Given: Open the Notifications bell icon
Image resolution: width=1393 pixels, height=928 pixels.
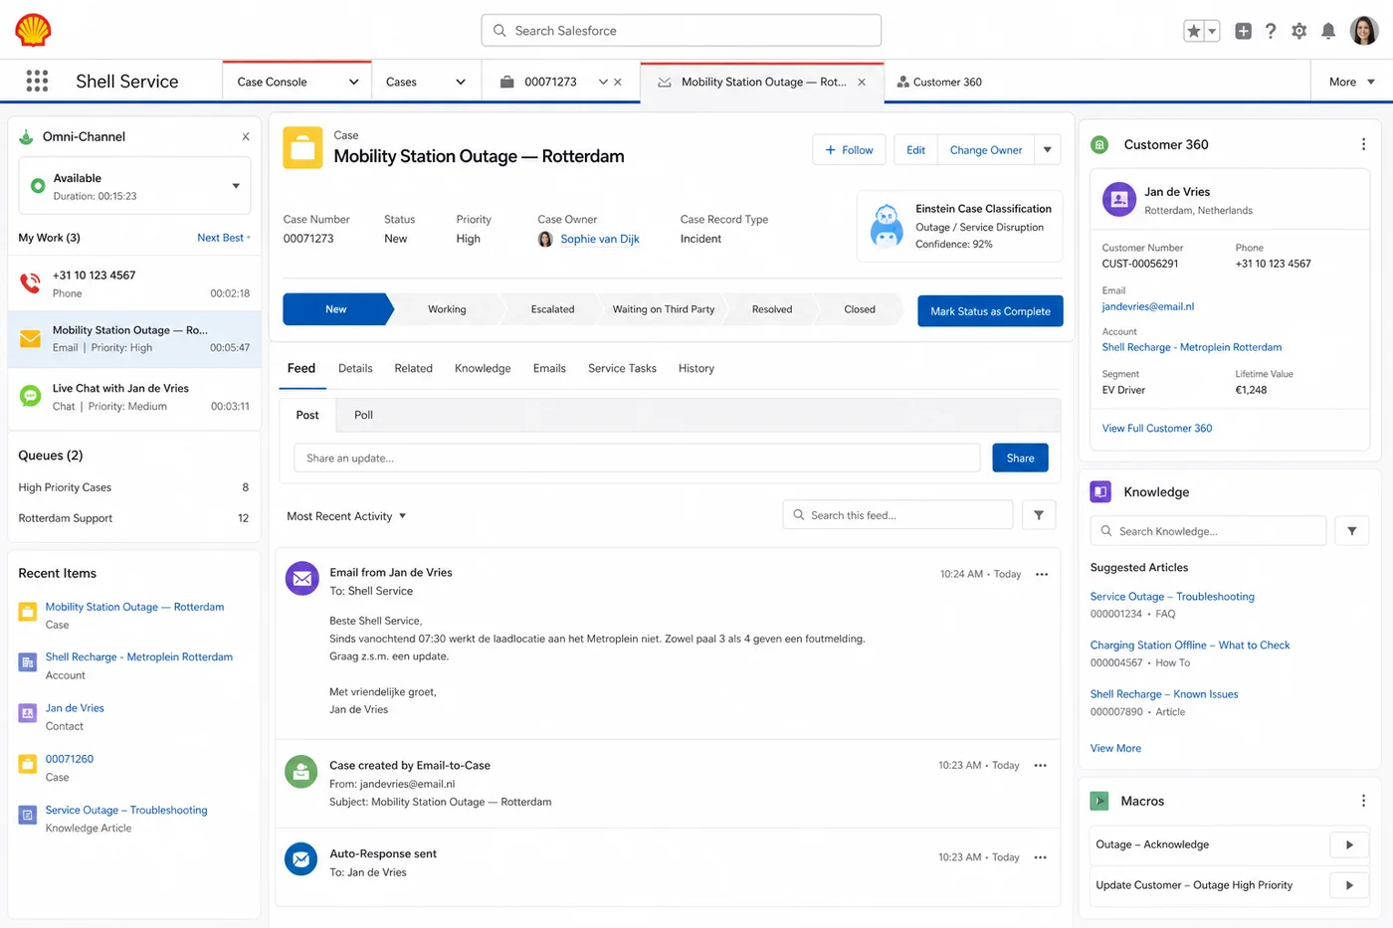Looking at the screenshot, I should pyautogui.click(x=1327, y=31).
